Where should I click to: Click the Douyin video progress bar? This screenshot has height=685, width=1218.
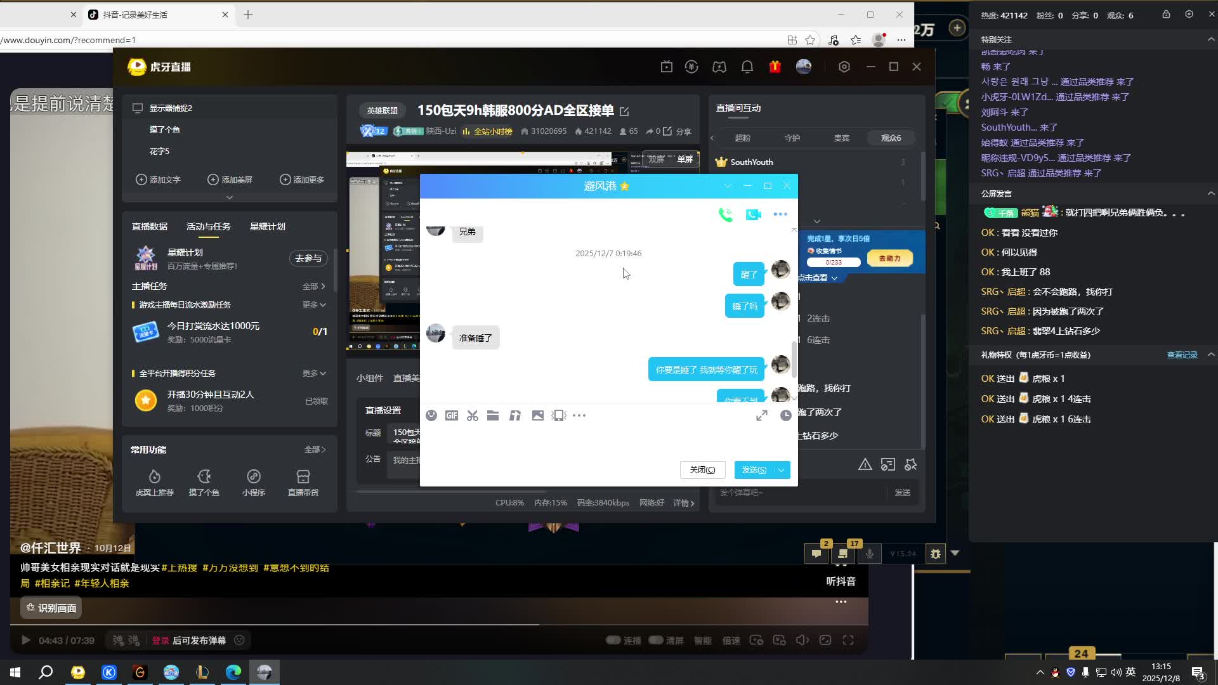pyautogui.click(x=381, y=625)
